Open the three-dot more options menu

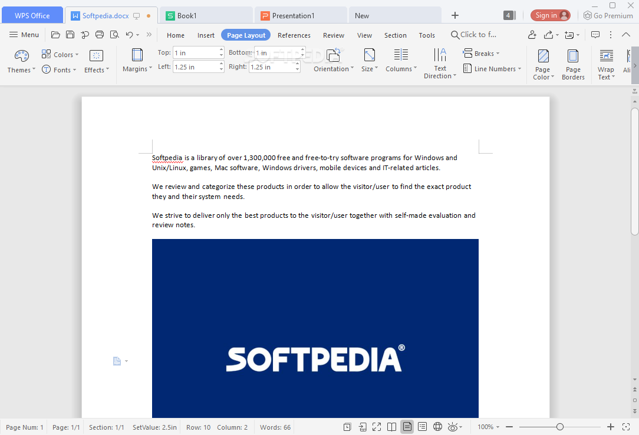pos(611,35)
